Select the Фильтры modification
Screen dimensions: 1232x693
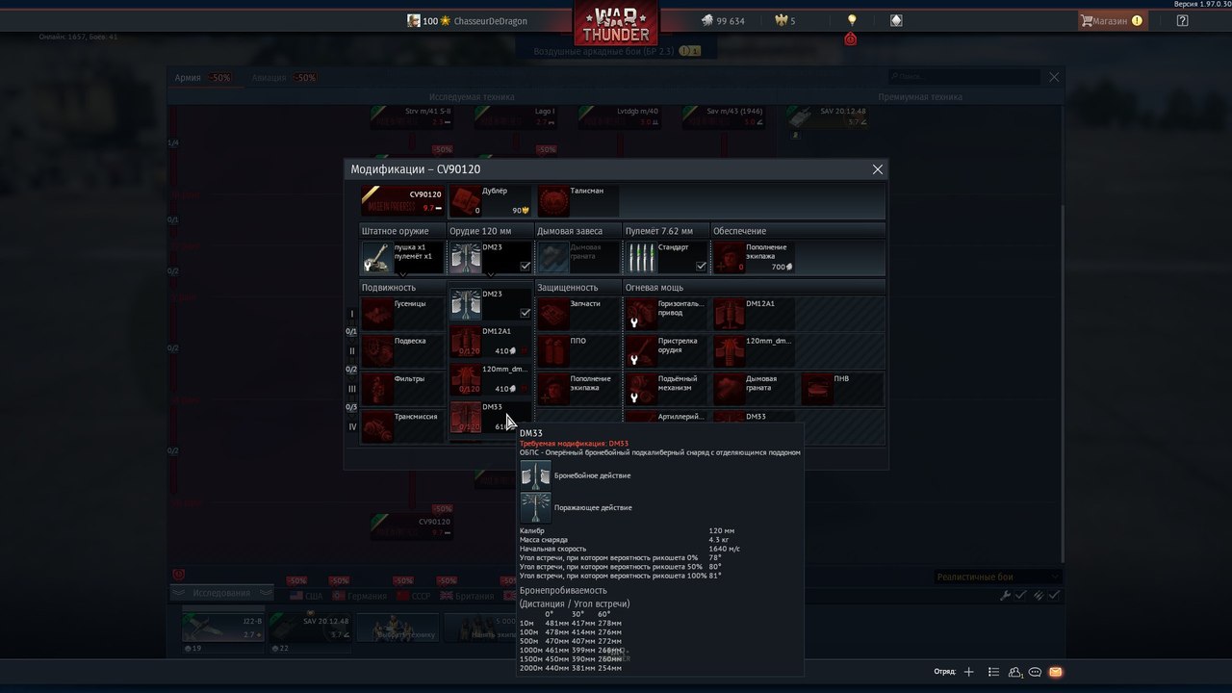click(402, 388)
